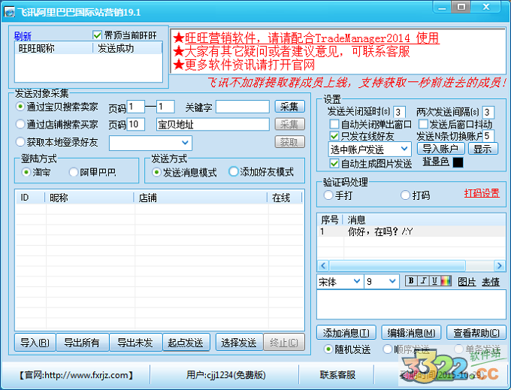Viewport: 511px width, 390px height.
Task: Click the 店铺 column header
Action: (x=147, y=198)
